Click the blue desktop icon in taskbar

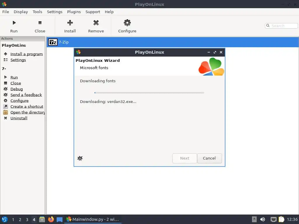[x=60, y=219]
